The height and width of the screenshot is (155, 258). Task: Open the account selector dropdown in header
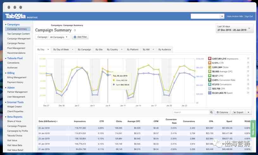[222, 16]
